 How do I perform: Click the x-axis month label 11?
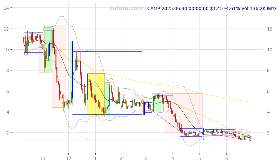point(43,158)
